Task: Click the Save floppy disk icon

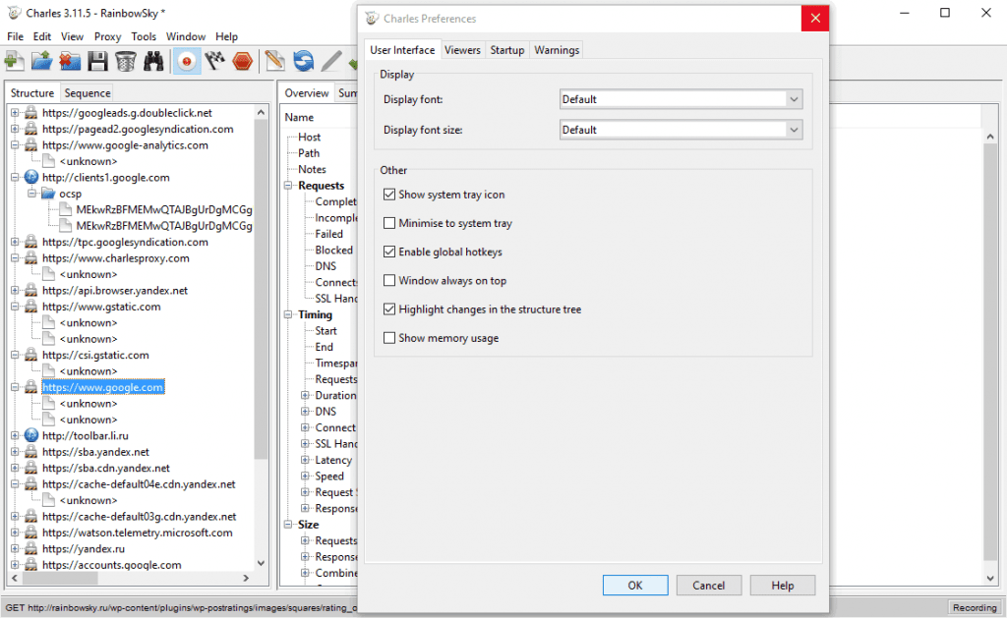Action: pos(97,62)
